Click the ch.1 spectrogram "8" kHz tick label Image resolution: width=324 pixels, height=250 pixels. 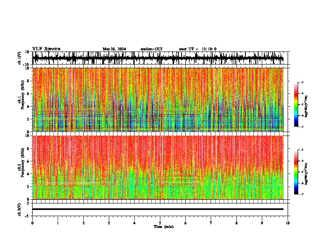[28, 81]
